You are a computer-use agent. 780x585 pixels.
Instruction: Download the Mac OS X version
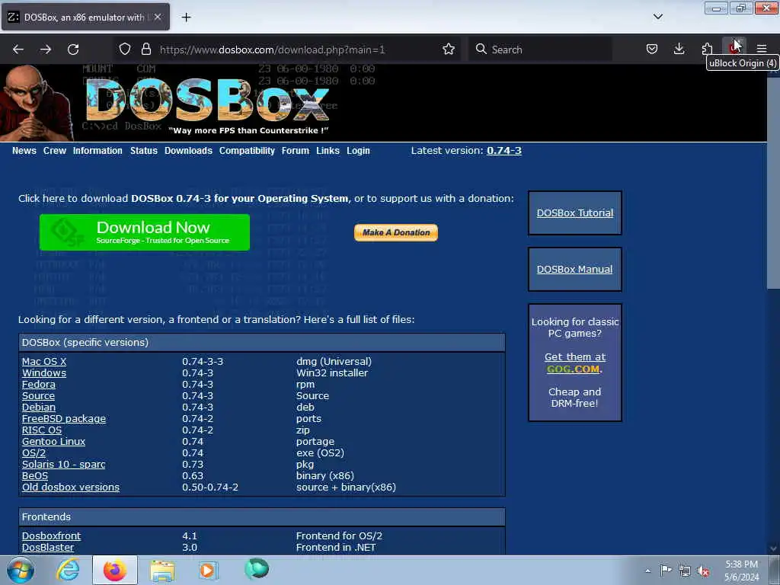tap(43, 362)
